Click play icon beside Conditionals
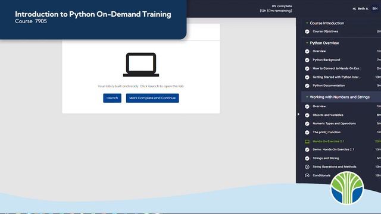Viewport: 381px width, 214px height. tap(307, 175)
